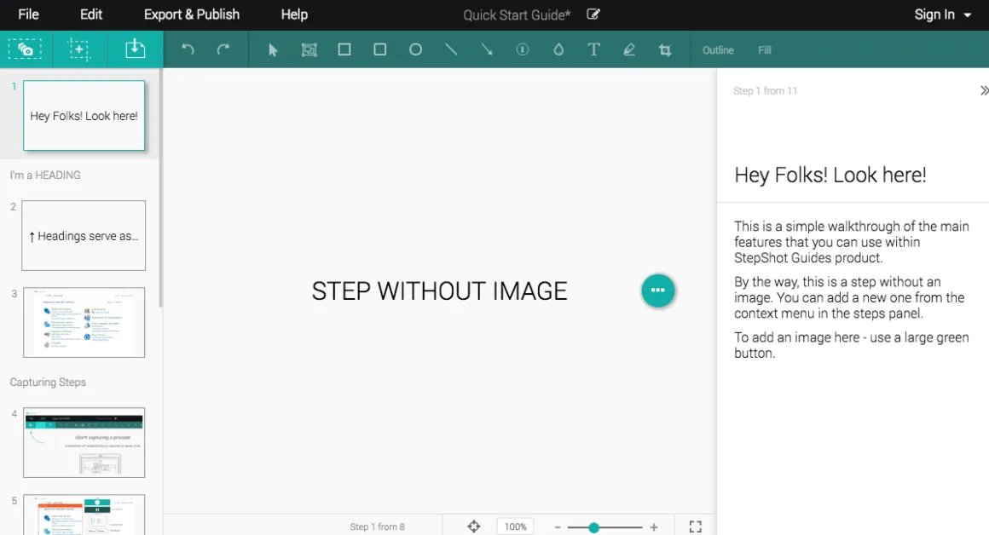The width and height of the screenshot is (989, 535).
Task: Click the green three-dots add image button
Action: click(658, 291)
